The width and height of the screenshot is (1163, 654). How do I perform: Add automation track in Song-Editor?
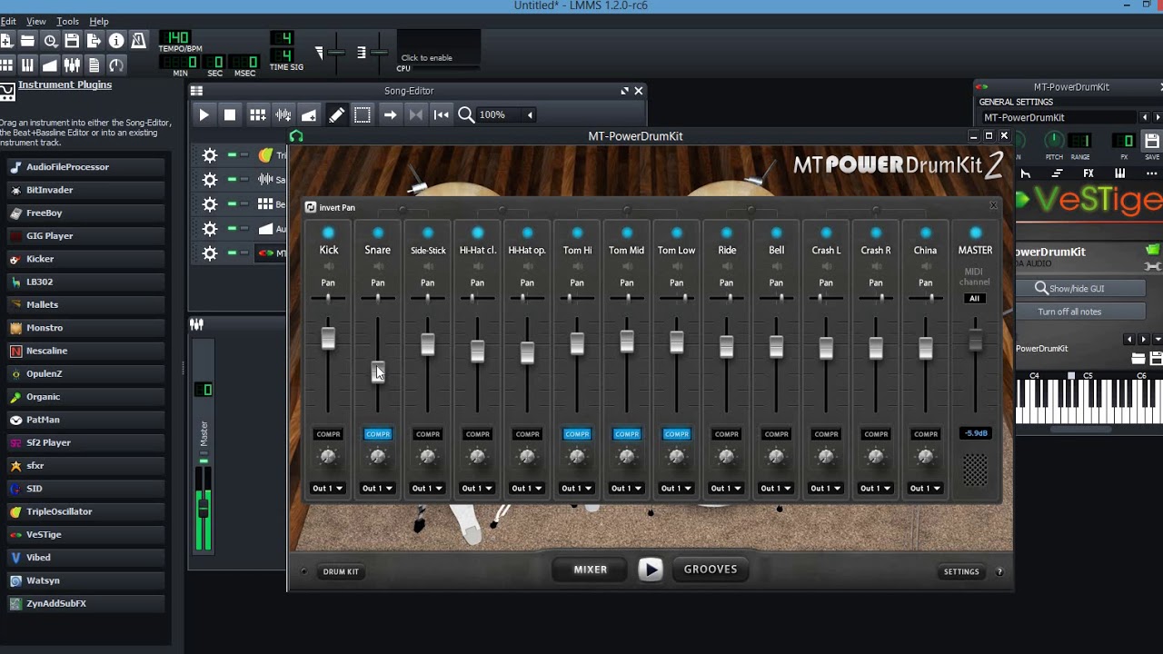309,115
